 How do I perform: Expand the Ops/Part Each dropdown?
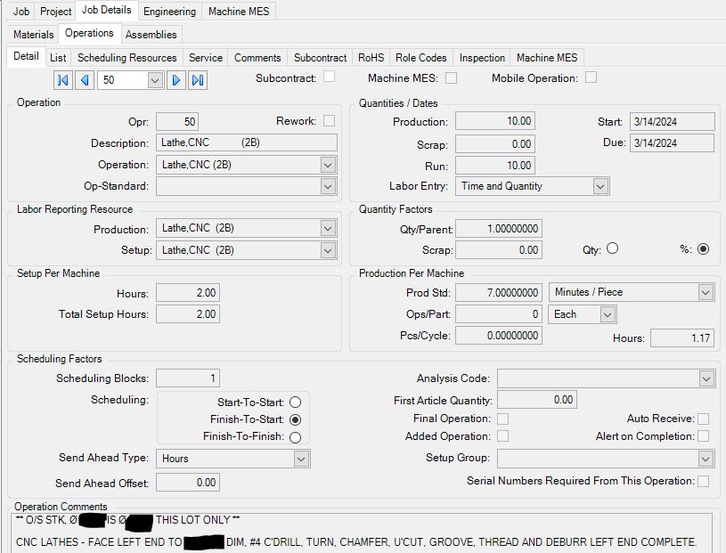608,314
